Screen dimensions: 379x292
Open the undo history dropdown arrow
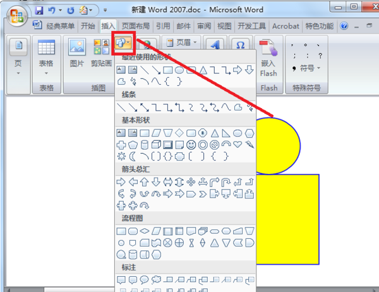tap(61, 10)
